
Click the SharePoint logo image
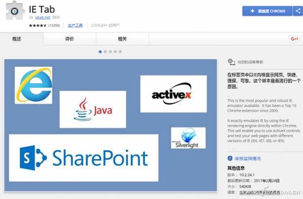[x=84, y=158]
